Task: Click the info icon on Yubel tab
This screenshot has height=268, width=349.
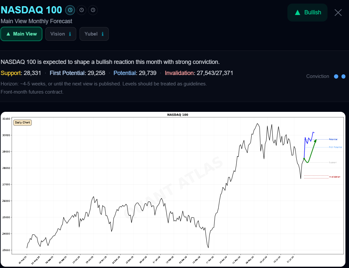Action: click(103, 34)
